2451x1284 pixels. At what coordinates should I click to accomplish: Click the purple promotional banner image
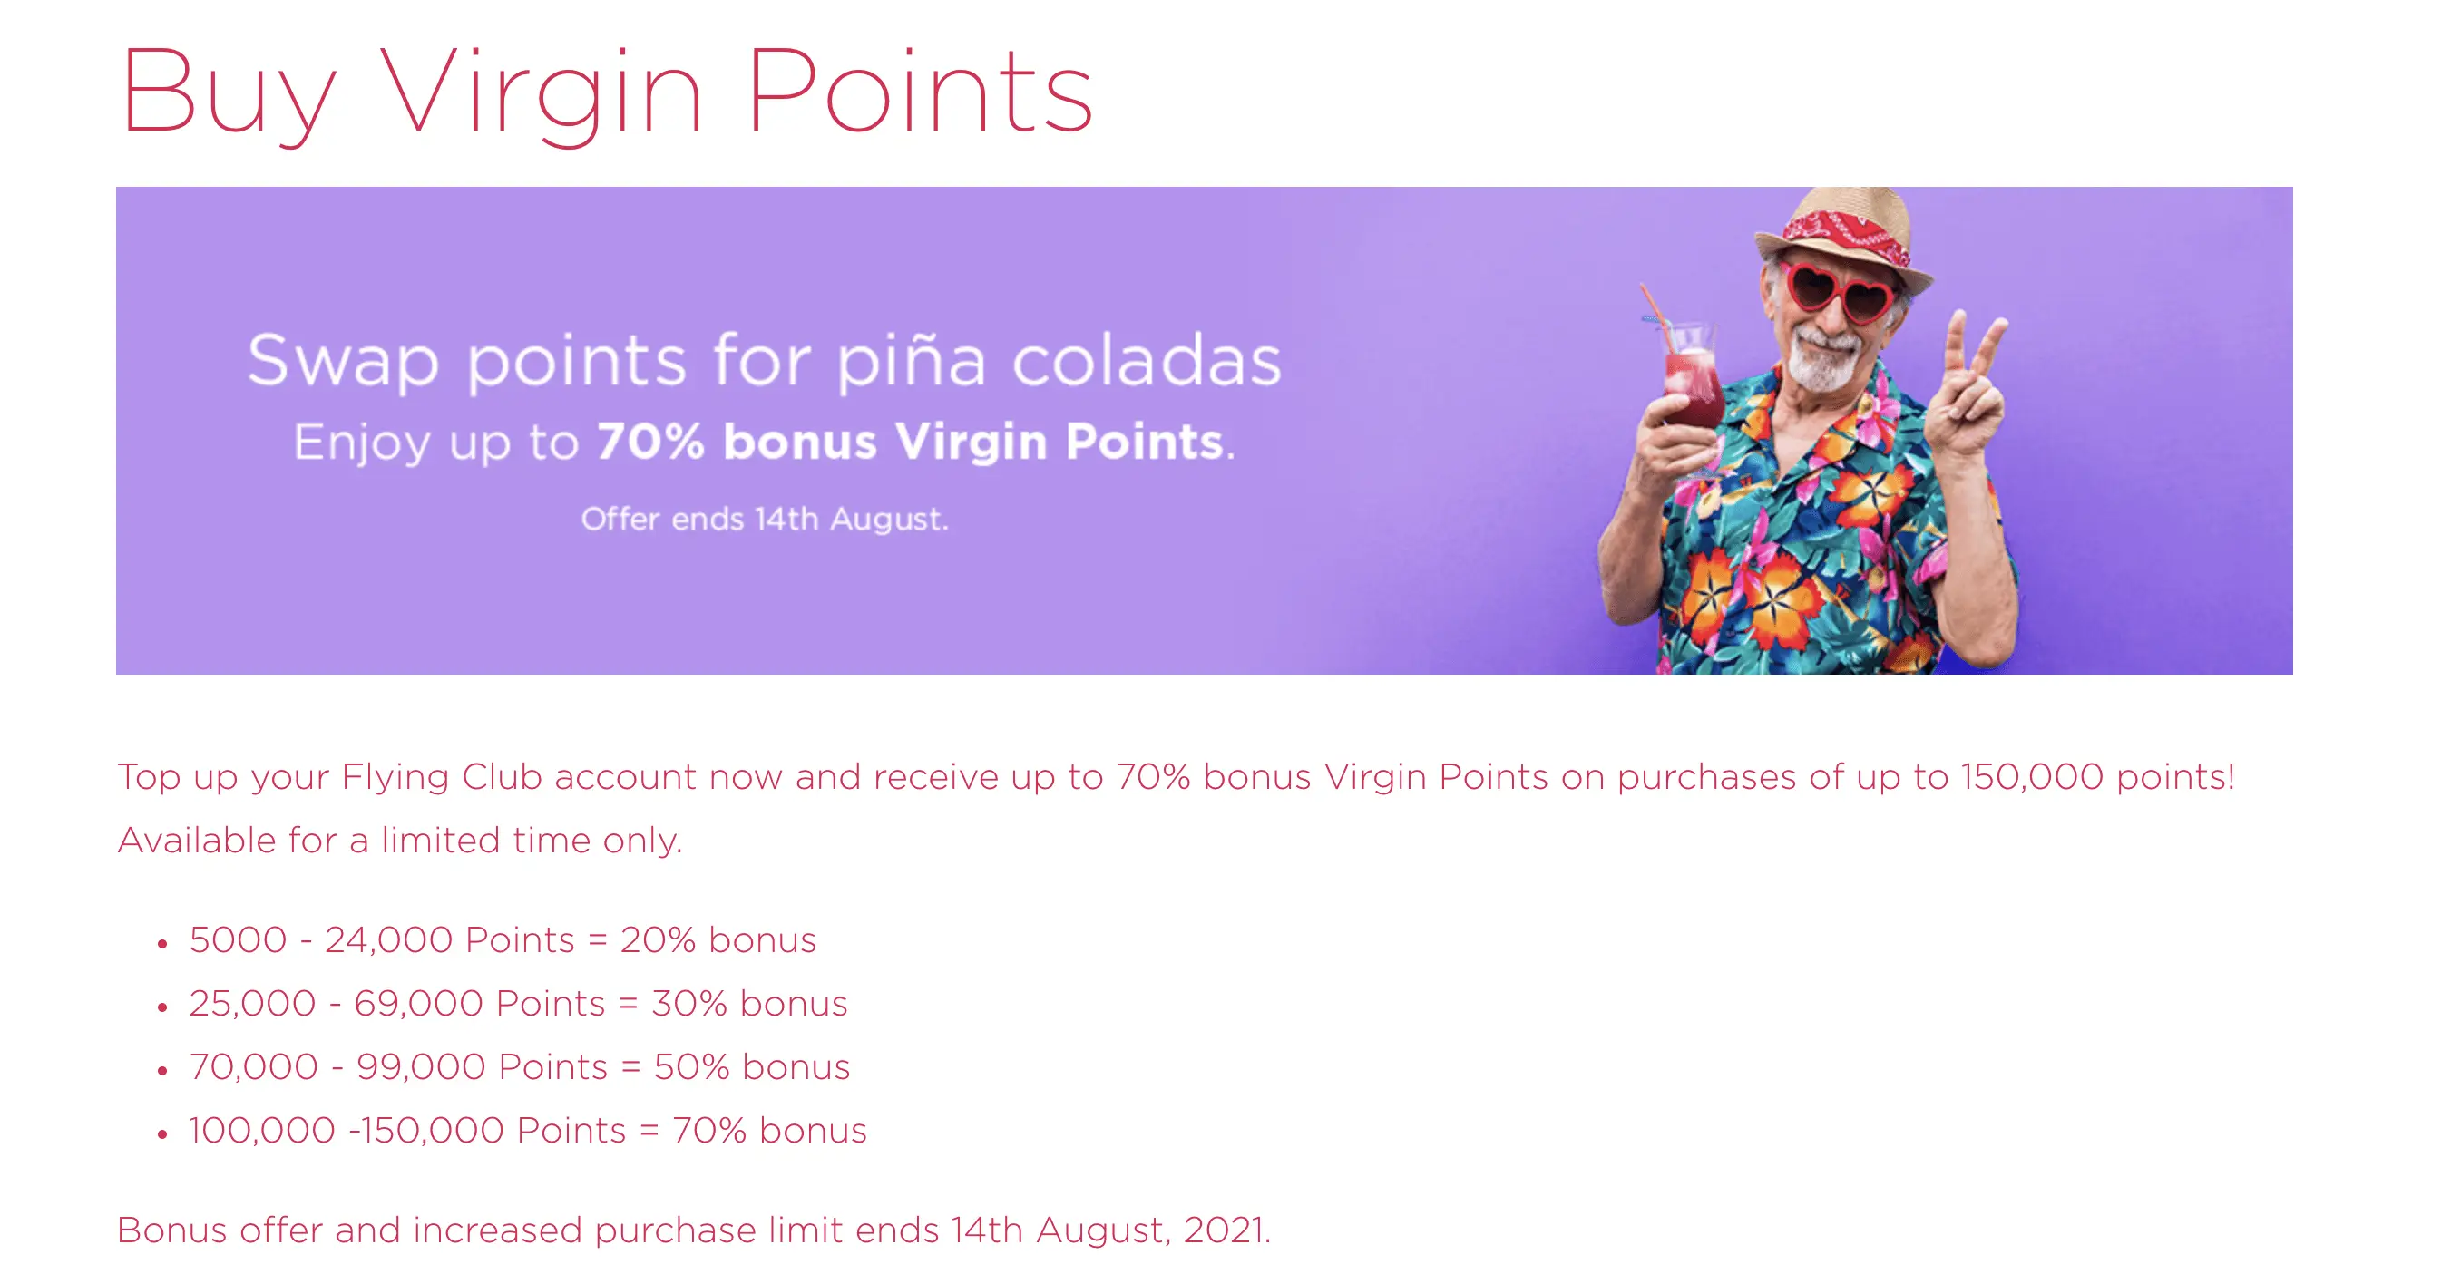pyautogui.click(x=1204, y=430)
